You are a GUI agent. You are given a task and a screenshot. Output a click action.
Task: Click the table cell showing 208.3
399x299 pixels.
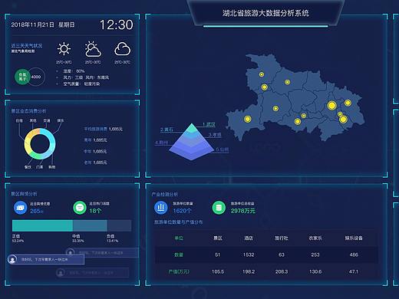(x=282, y=271)
